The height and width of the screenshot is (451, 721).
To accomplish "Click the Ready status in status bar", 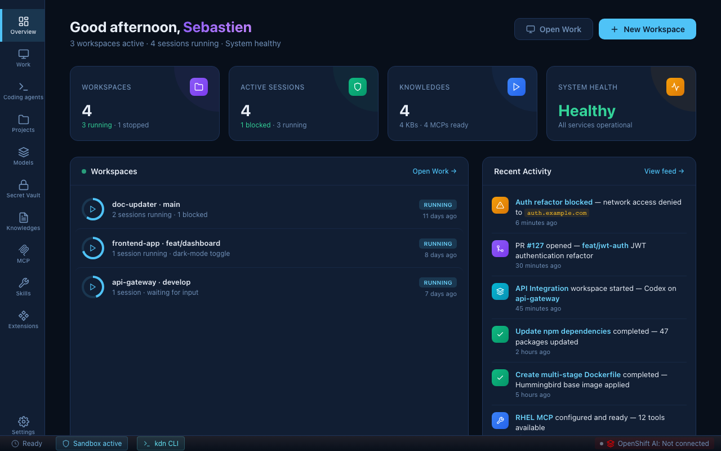I will tap(26, 444).
